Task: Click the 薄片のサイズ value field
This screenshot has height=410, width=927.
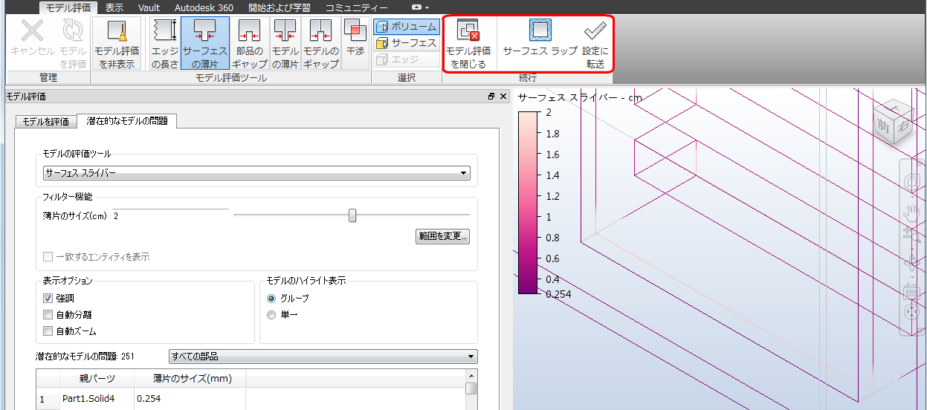Action: [171, 215]
